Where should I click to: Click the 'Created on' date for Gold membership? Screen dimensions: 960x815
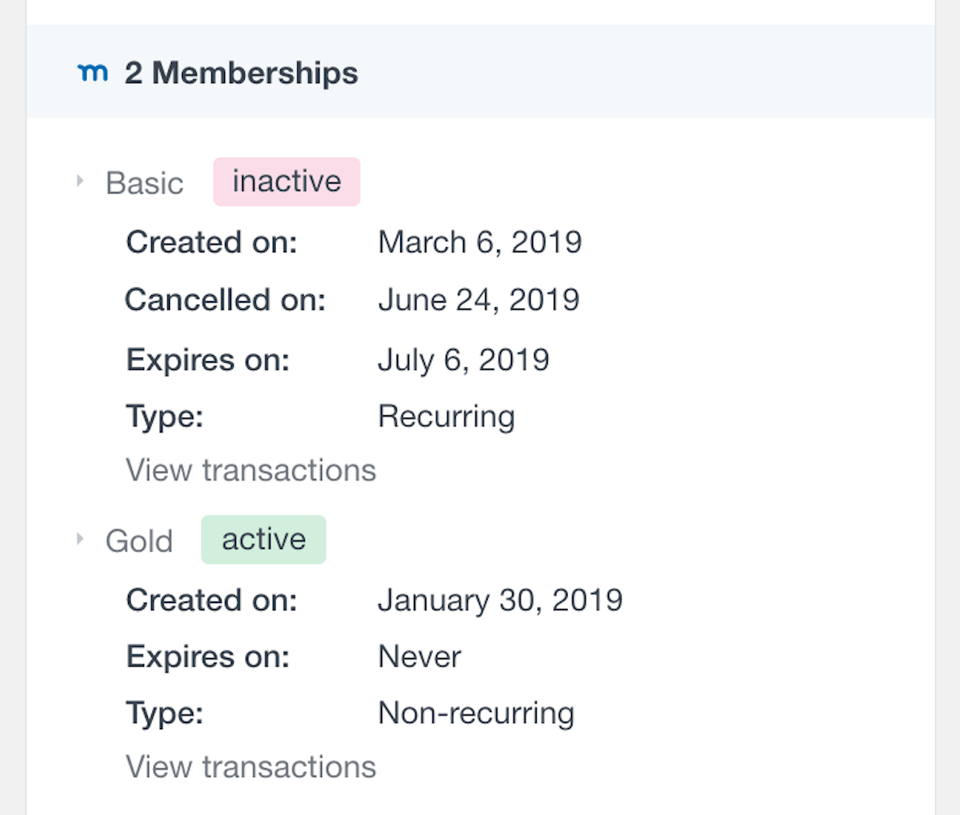pyautogui.click(x=501, y=600)
